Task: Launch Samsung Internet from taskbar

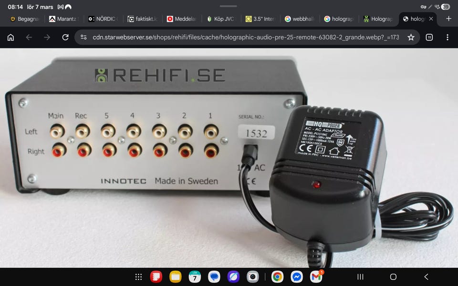Action: click(x=233, y=276)
